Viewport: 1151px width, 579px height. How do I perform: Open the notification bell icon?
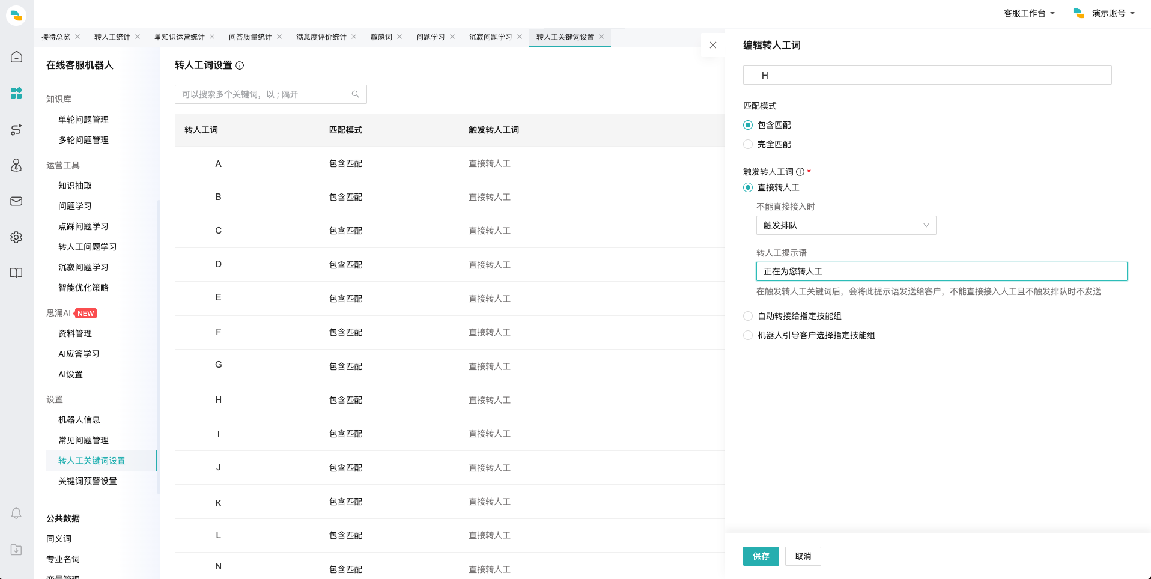(16, 513)
